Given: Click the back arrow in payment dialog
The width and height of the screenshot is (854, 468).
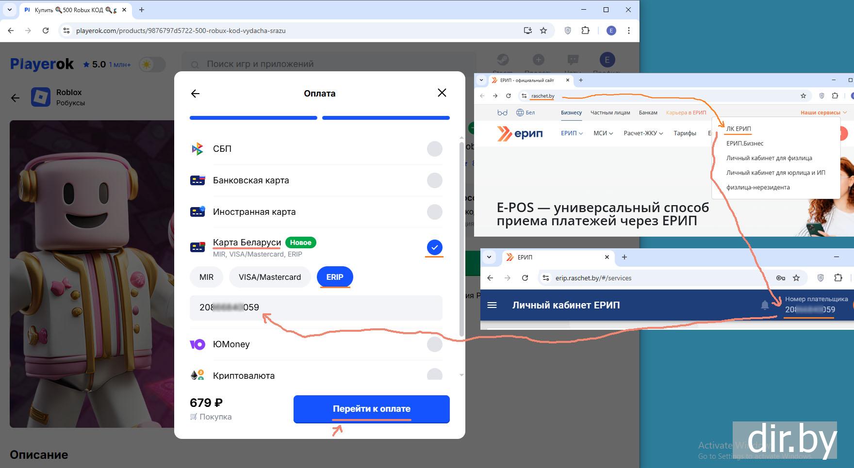Looking at the screenshot, I should [x=196, y=94].
